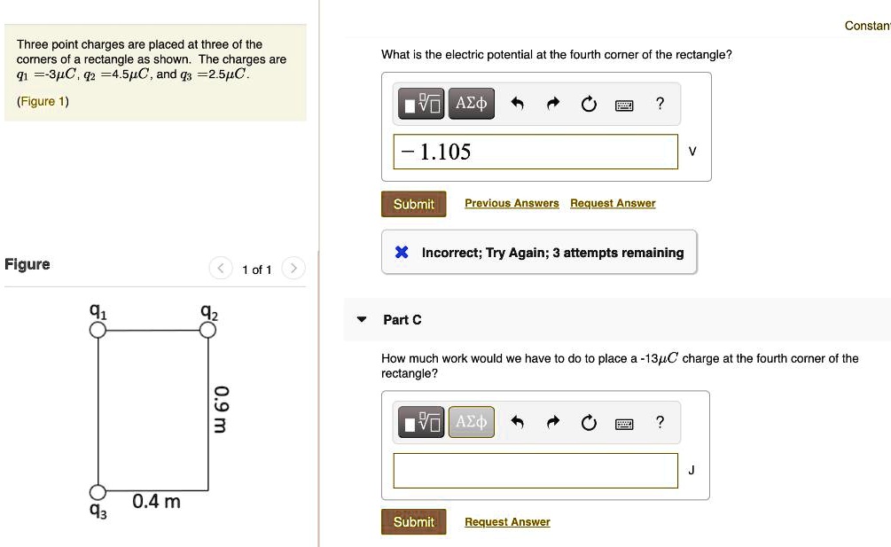
Task: Click the Part C Request Answer link
Action: click(507, 522)
